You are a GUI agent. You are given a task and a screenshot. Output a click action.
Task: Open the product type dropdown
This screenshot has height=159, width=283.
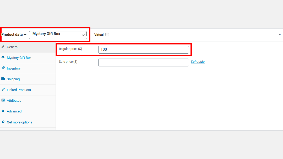[x=58, y=35]
